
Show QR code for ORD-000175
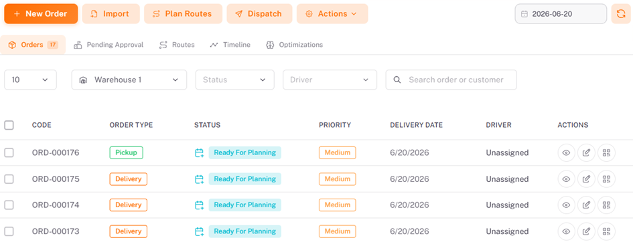pos(606,179)
